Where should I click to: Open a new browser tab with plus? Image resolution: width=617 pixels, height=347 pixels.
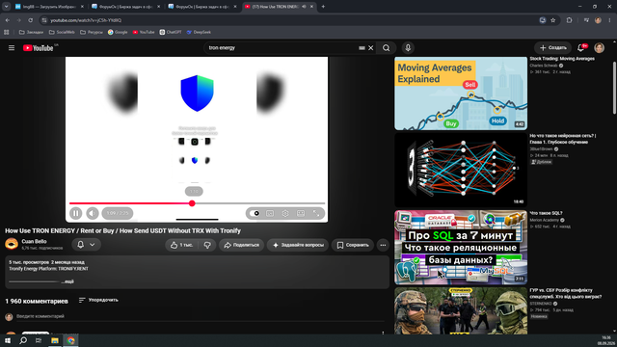[323, 7]
